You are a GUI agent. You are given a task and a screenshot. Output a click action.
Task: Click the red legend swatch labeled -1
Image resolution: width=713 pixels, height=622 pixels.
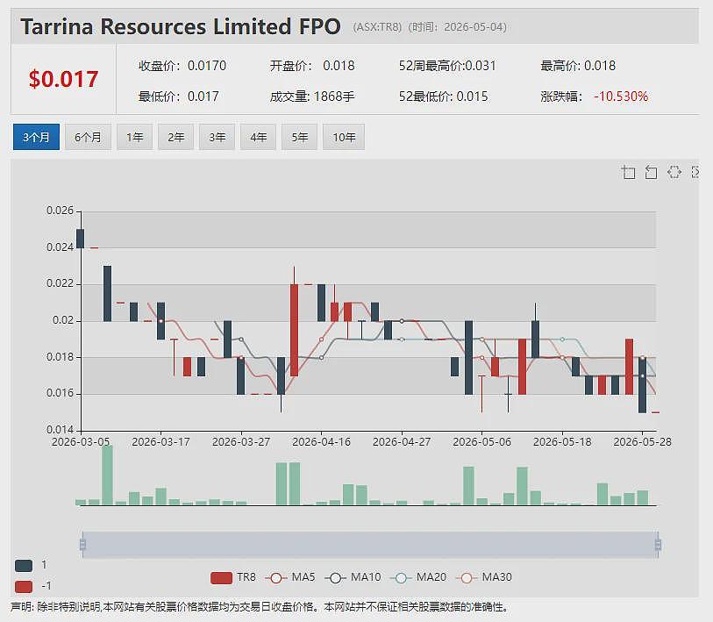coord(24,587)
